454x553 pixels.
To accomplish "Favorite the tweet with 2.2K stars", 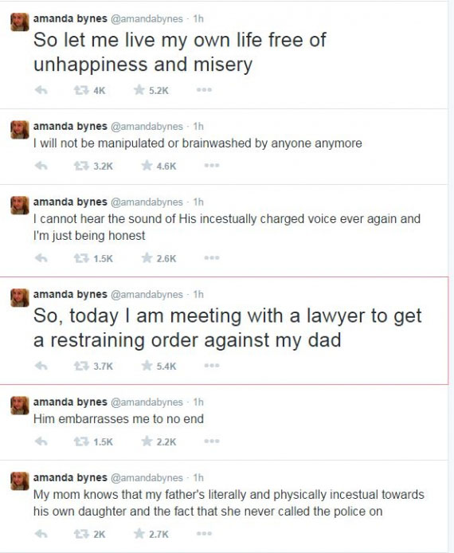I will [x=147, y=441].
